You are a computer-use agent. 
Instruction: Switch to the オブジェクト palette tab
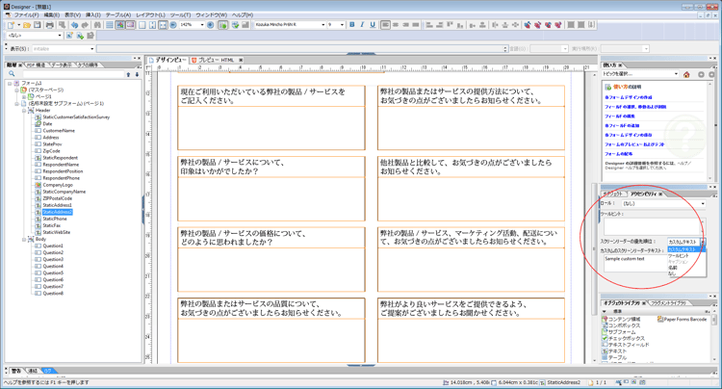click(x=613, y=194)
